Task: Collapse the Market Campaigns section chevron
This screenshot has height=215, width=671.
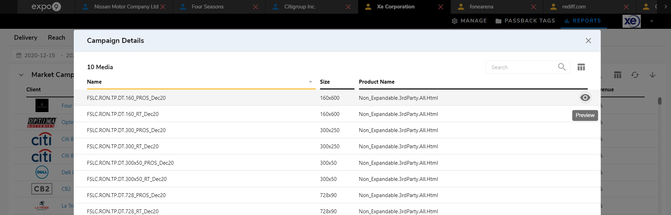Action: tap(21, 75)
